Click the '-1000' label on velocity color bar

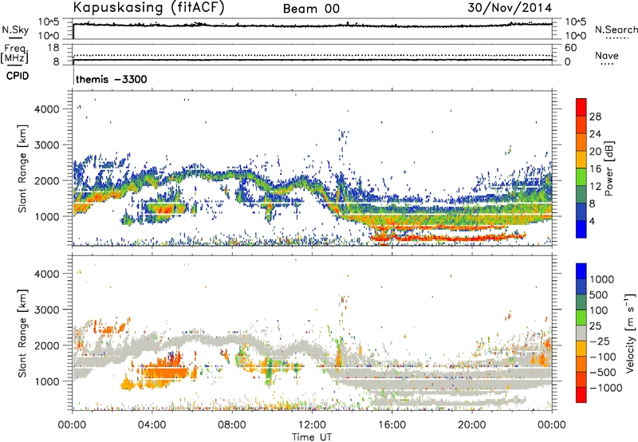(x=606, y=388)
